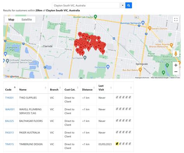This screenshot has height=153, width=184.
Task: Click the 03/05/2023 last visit date
Action: (x=105, y=144)
